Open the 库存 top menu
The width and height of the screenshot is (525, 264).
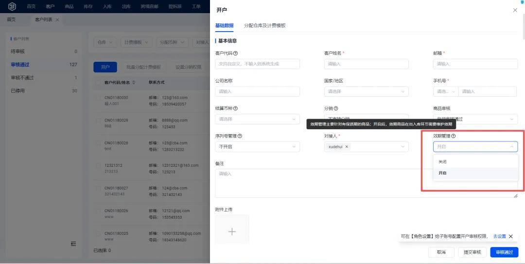click(x=88, y=6)
